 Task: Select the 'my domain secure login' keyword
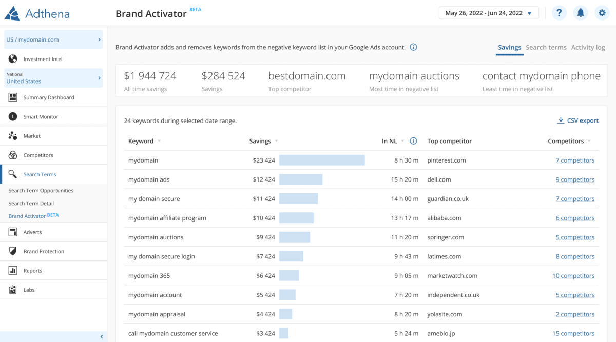(x=162, y=256)
